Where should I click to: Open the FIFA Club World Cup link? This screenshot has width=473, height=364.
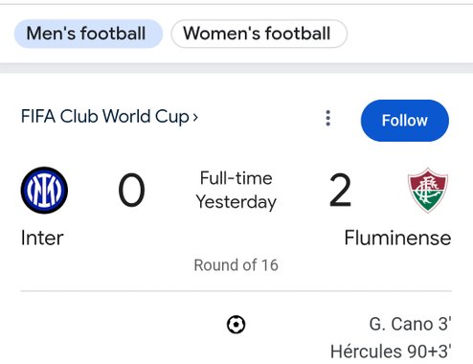coord(105,117)
